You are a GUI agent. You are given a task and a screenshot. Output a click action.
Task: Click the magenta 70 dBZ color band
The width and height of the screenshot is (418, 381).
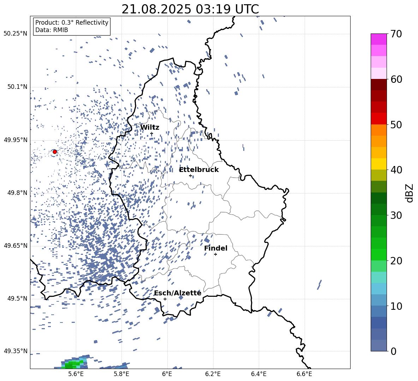[x=378, y=39]
